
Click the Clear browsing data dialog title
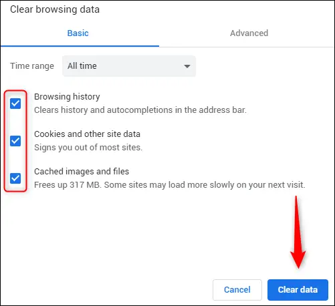pos(55,9)
